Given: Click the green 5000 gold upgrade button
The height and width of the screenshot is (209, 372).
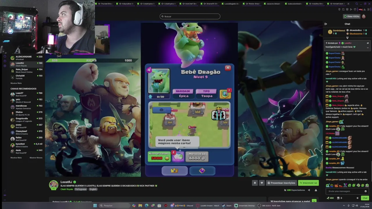Looking at the screenshot, I should pyautogui.click(x=159, y=157).
